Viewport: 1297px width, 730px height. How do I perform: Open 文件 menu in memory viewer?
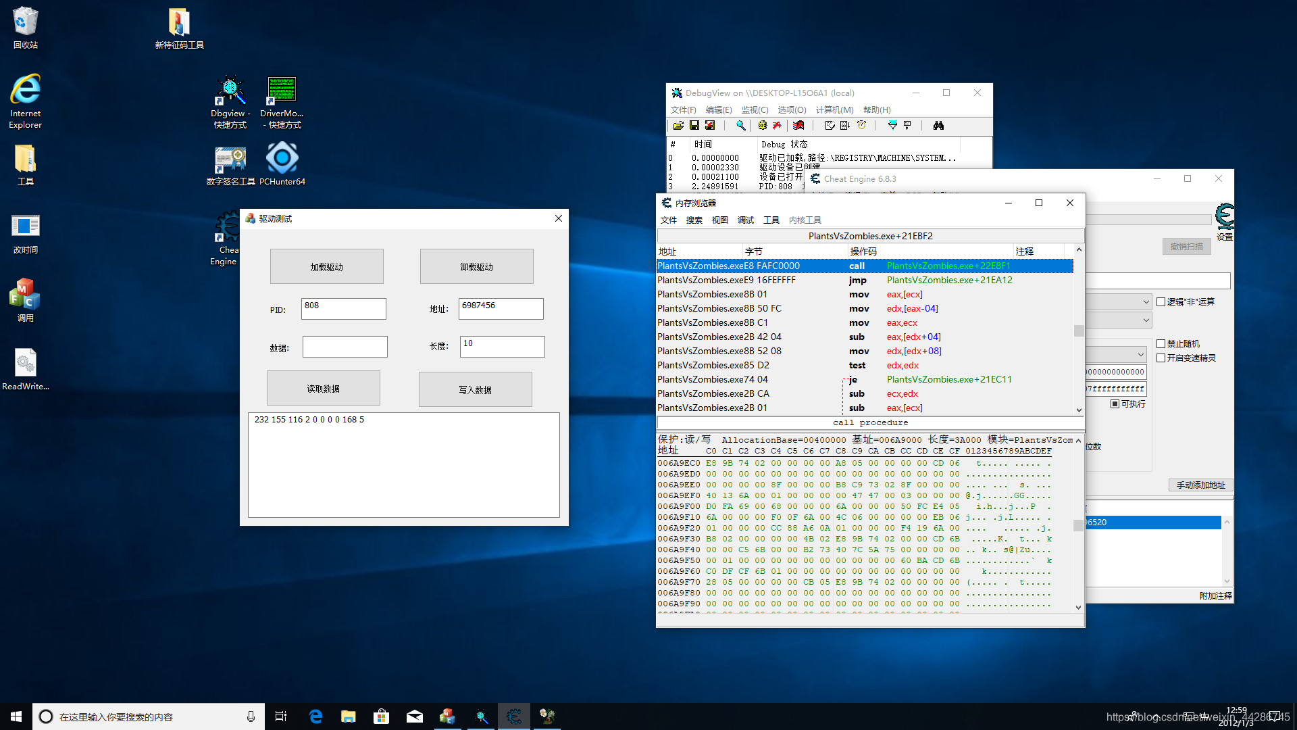[x=669, y=220]
